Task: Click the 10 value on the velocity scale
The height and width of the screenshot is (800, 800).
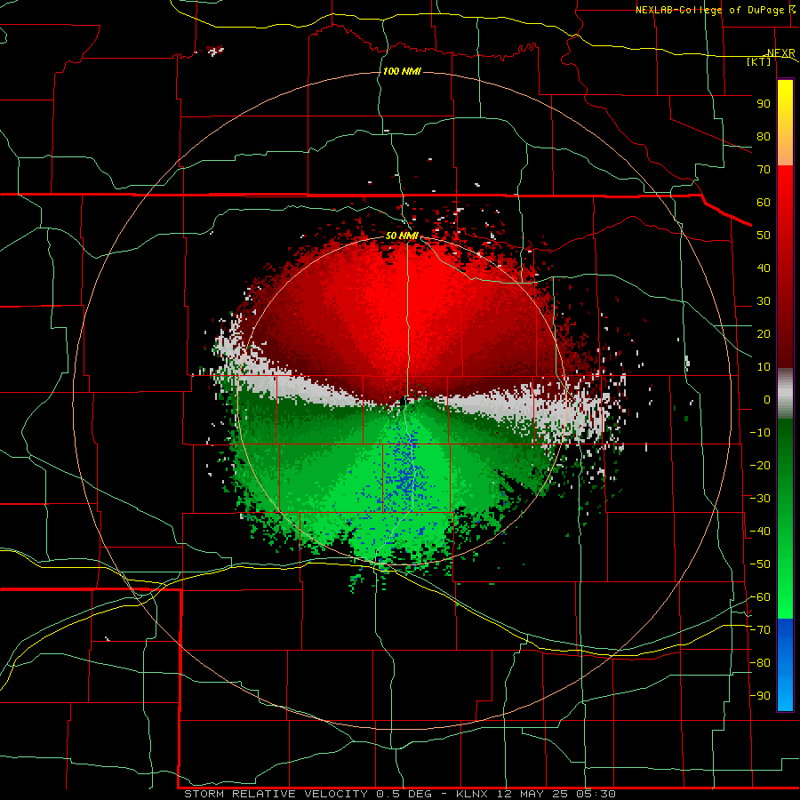Action: (764, 367)
